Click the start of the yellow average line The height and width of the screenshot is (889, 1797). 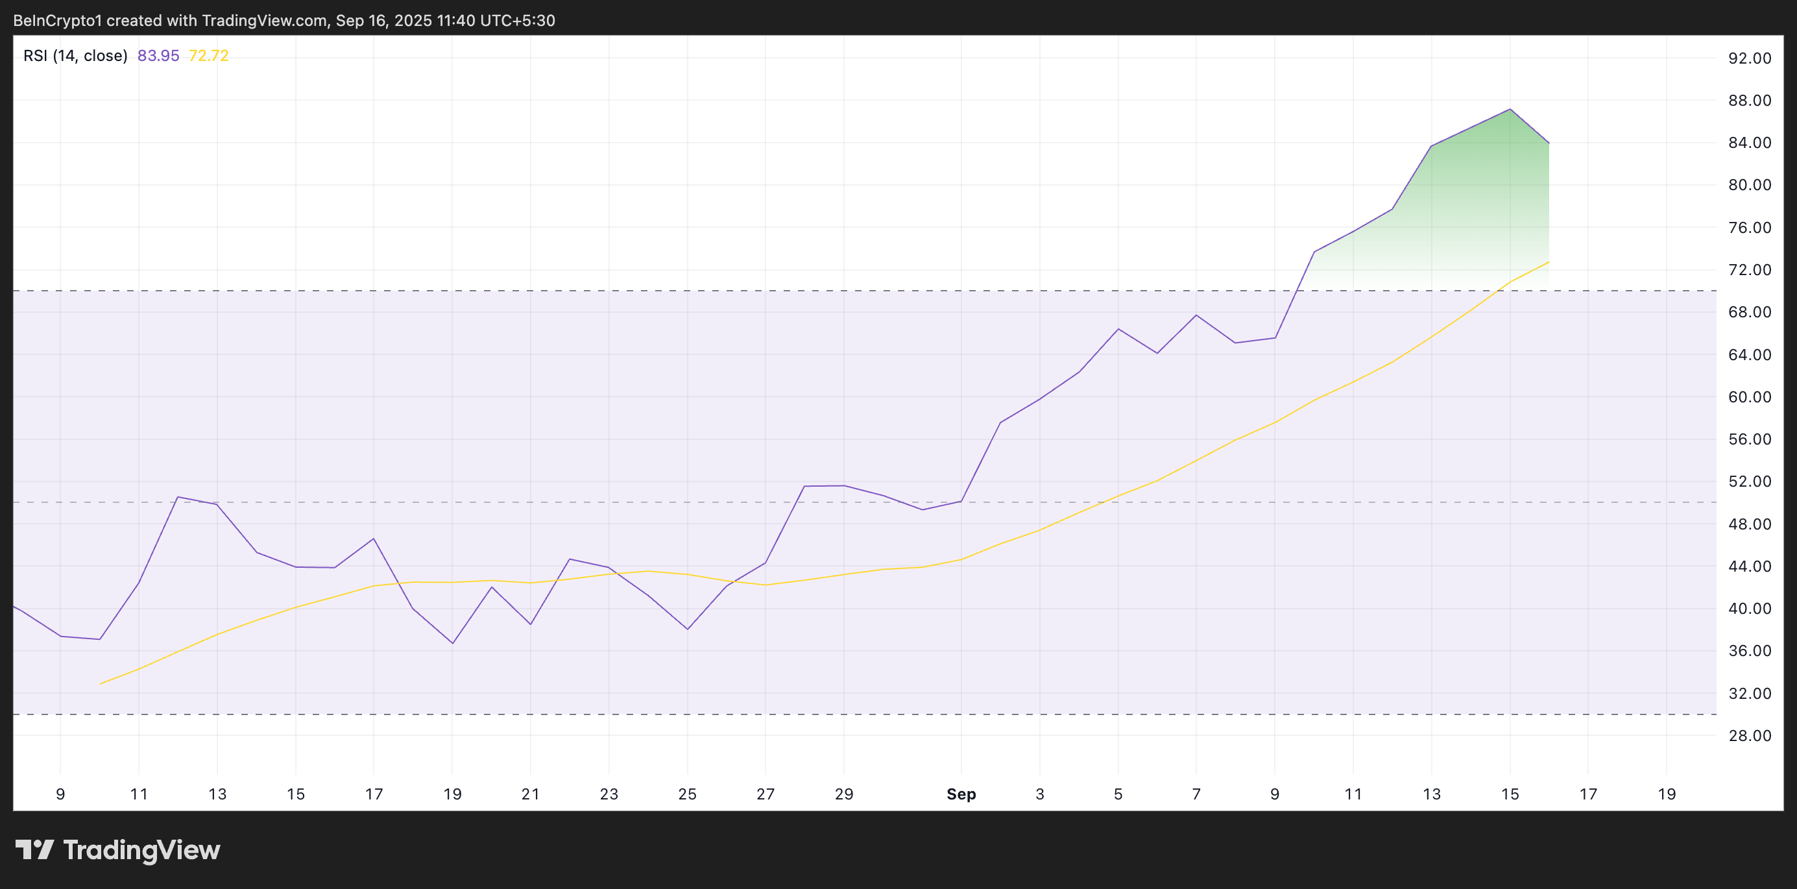[101, 683]
